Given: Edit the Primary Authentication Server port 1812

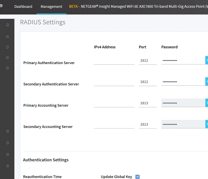Looking at the screenshot, I should [148, 61].
